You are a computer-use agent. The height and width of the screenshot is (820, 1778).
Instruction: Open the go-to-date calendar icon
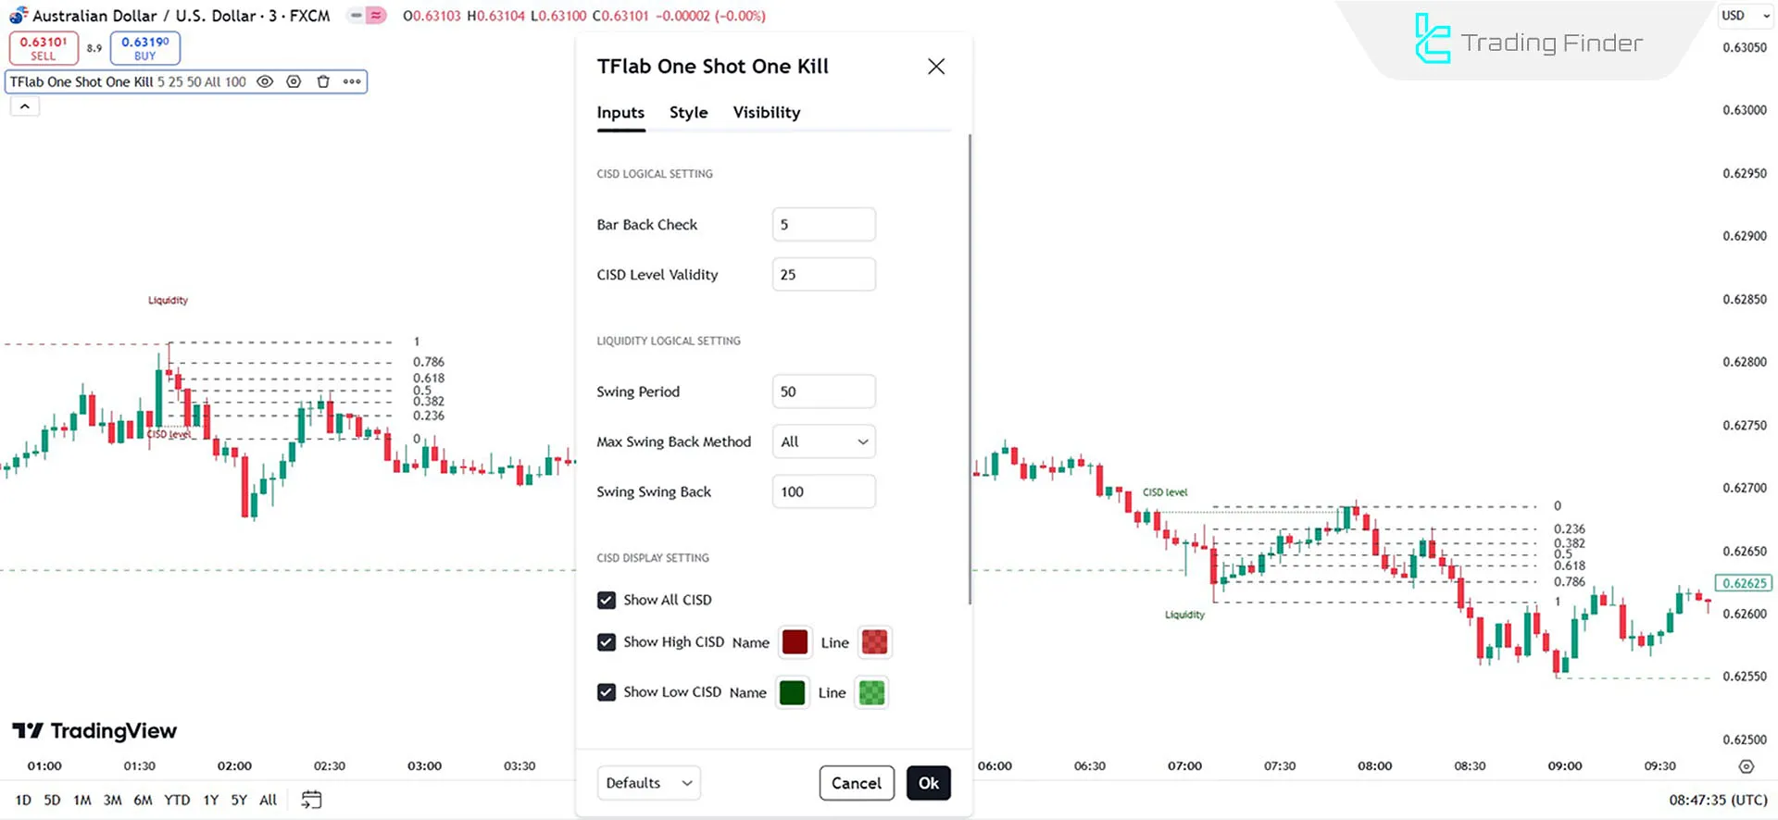click(x=311, y=800)
